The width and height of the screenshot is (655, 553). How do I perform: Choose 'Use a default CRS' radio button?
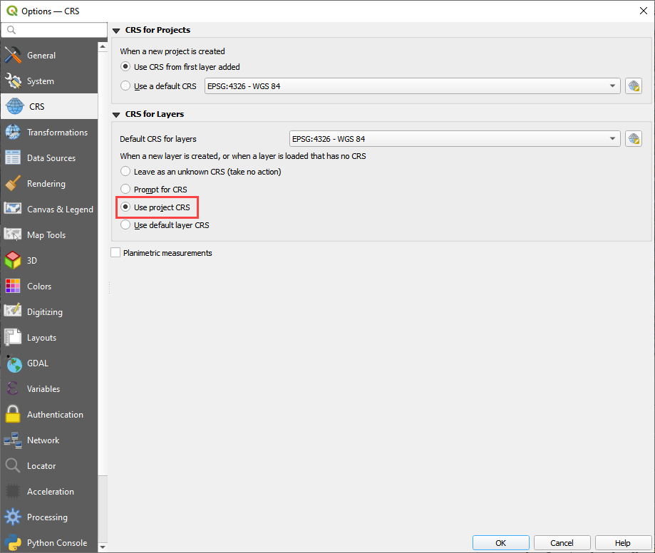click(126, 86)
